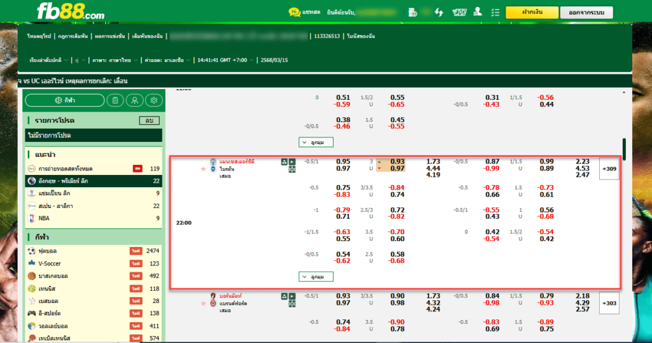The width and height of the screenshot is (652, 343).
Task: Click the live stream play icon for Bournemouth
Action: click(292, 296)
